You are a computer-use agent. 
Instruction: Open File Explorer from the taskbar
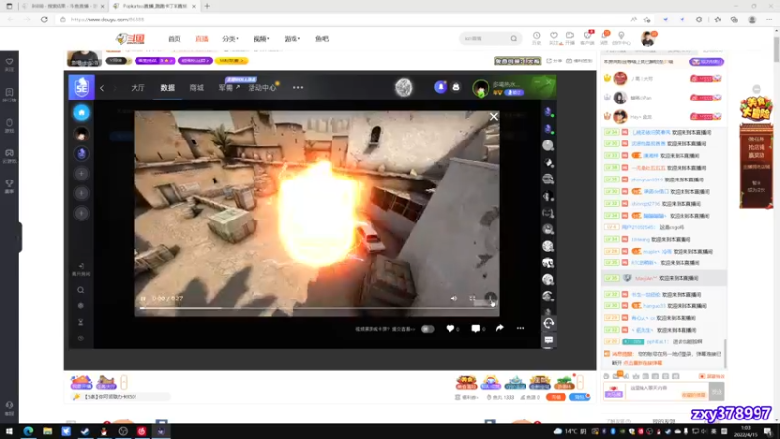pyautogui.click(x=47, y=431)
